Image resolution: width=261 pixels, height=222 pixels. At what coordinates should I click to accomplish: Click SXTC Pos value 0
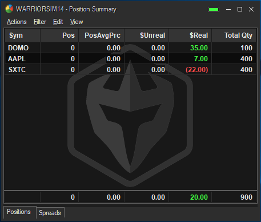[x=73, y=70]
